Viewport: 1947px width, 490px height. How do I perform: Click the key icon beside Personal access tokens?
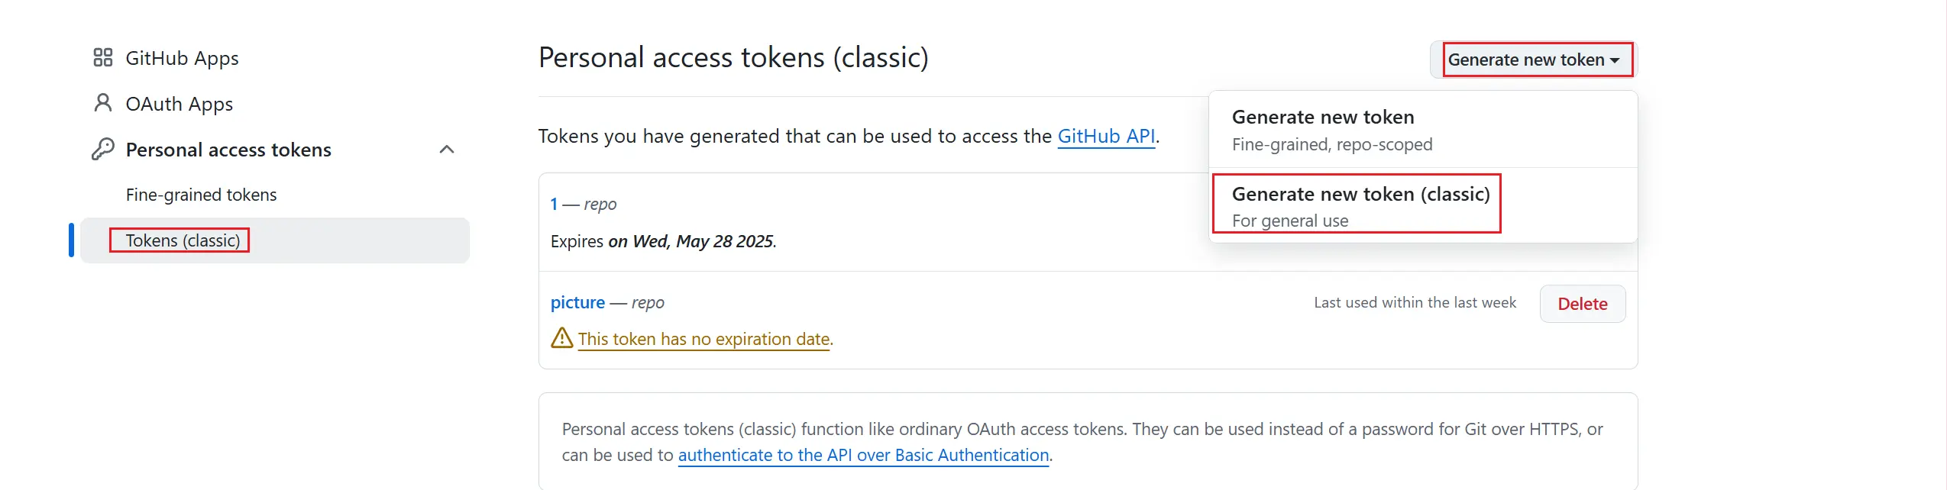tap(103, 149)
